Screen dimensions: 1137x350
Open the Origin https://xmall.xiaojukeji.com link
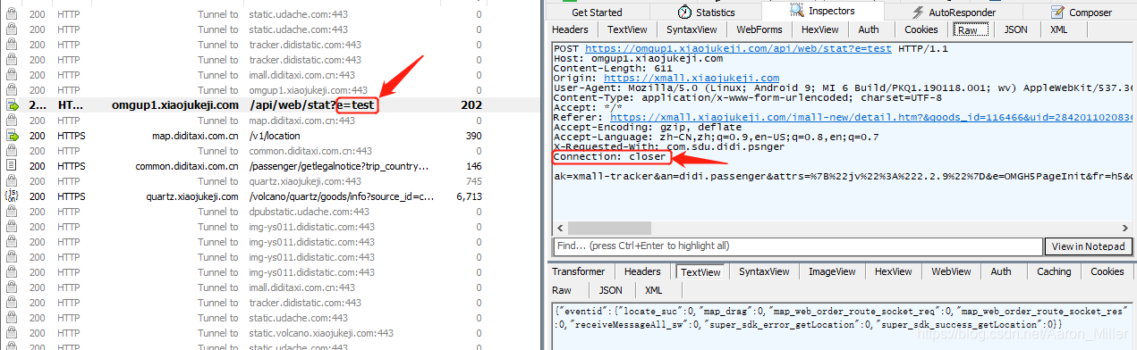(x=692, y=78)
